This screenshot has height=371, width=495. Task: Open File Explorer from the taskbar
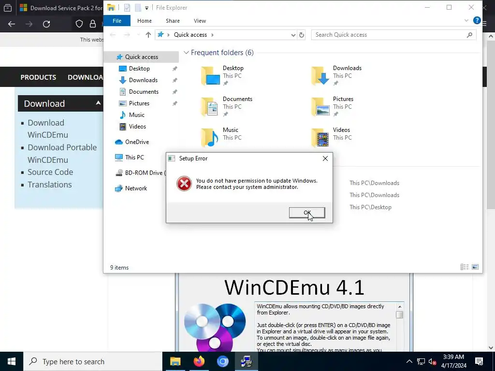pyautogui.click(x=175, y=361)
